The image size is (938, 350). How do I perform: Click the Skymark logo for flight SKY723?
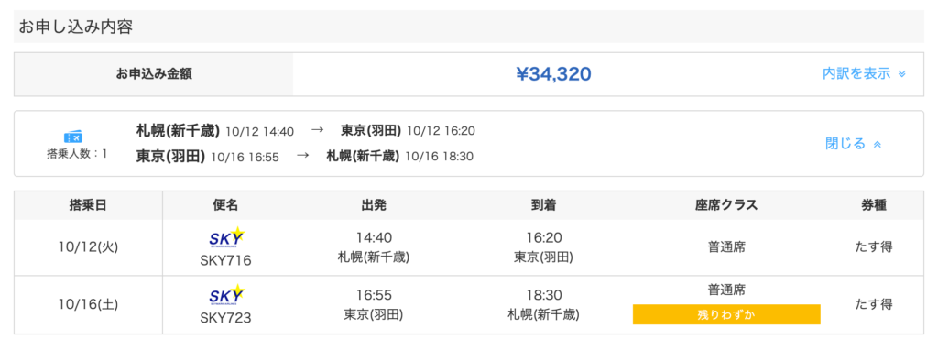225,295
